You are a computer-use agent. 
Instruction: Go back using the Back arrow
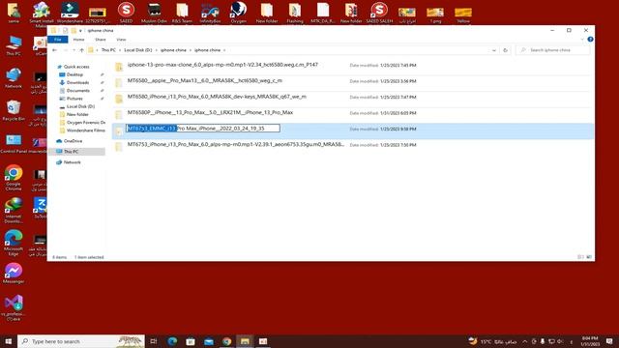pos(54,50)
